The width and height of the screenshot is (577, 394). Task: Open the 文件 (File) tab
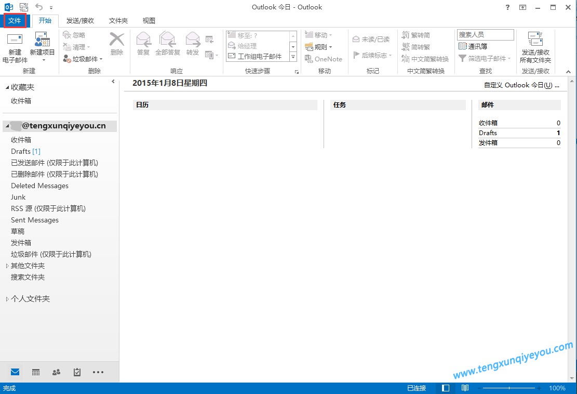pyautogui.click(x=15, y=21)
